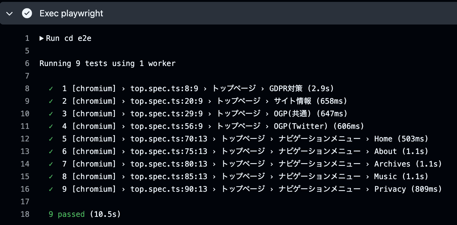Collapse the Exec playwright step chevron
This screenshot has width=457, height=225.
click(9, 14)
